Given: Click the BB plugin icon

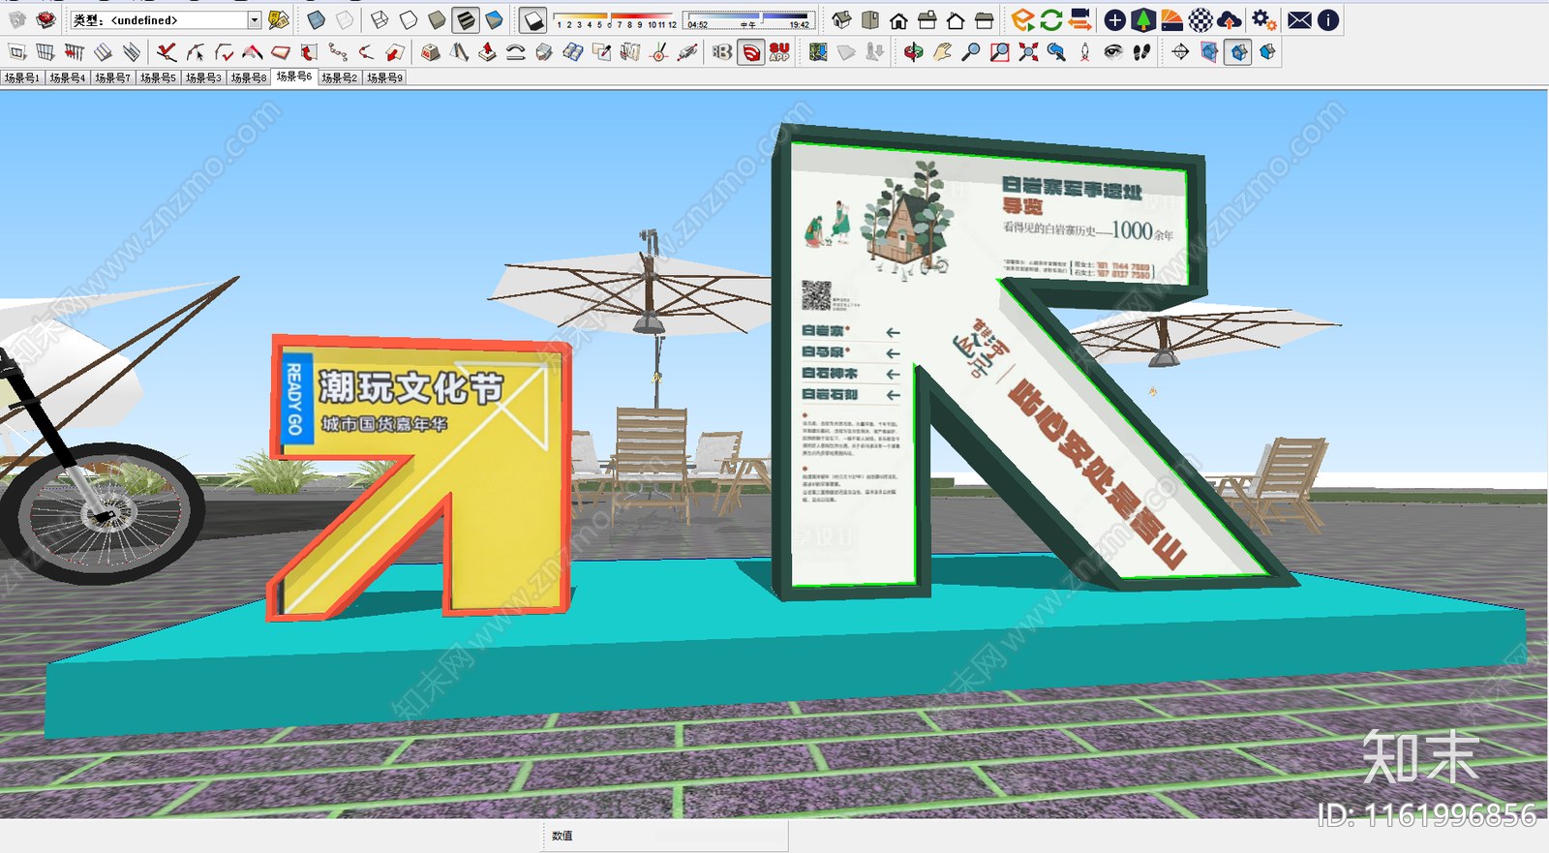Looking at the screenshot, I should coord(722,52).
